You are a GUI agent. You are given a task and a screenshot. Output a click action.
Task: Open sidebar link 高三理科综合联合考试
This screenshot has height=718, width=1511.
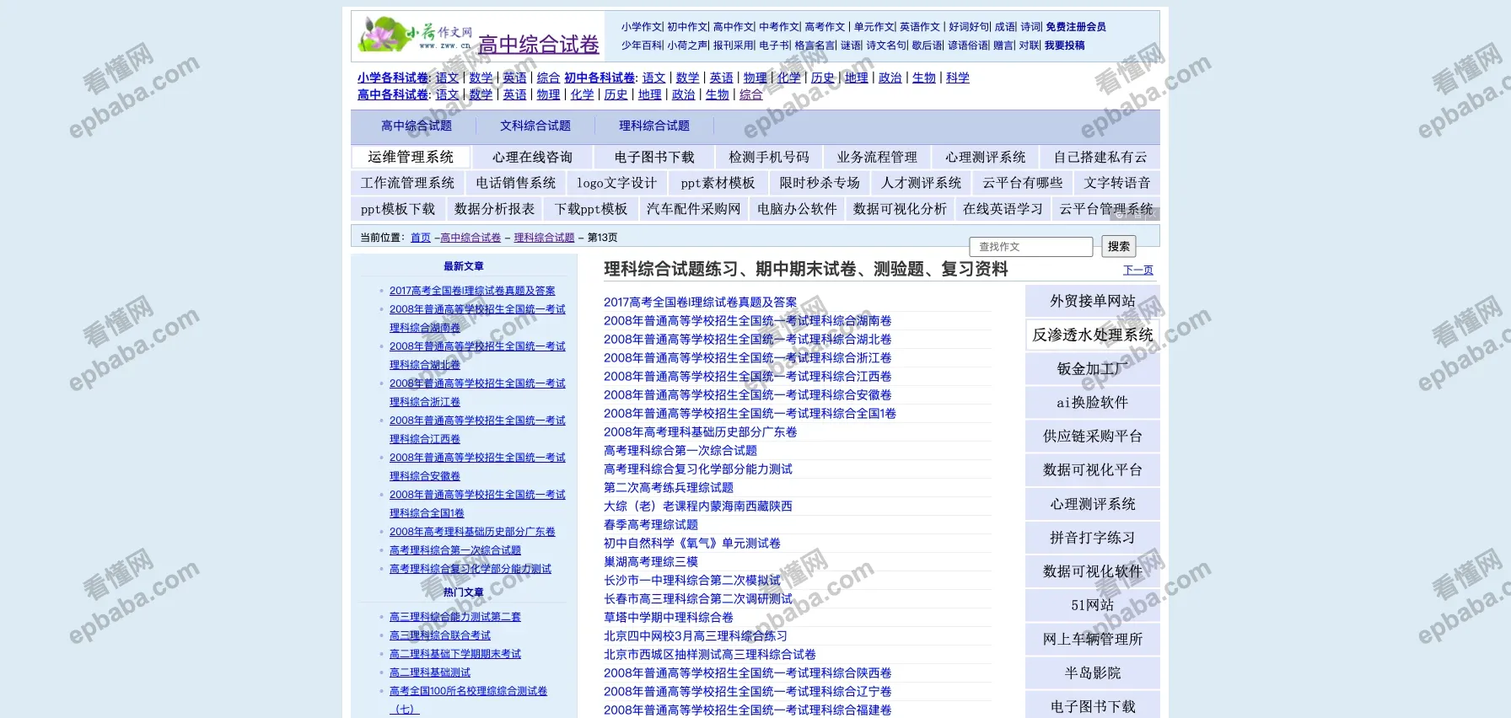coord(440,635)
